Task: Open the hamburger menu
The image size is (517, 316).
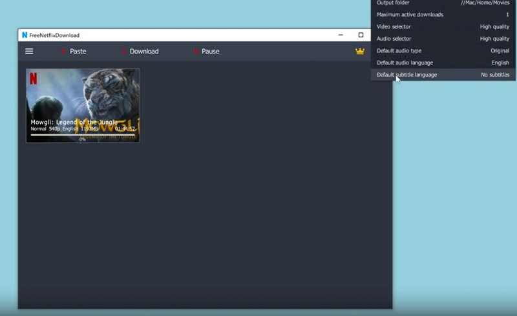Action: click(29, 52)
